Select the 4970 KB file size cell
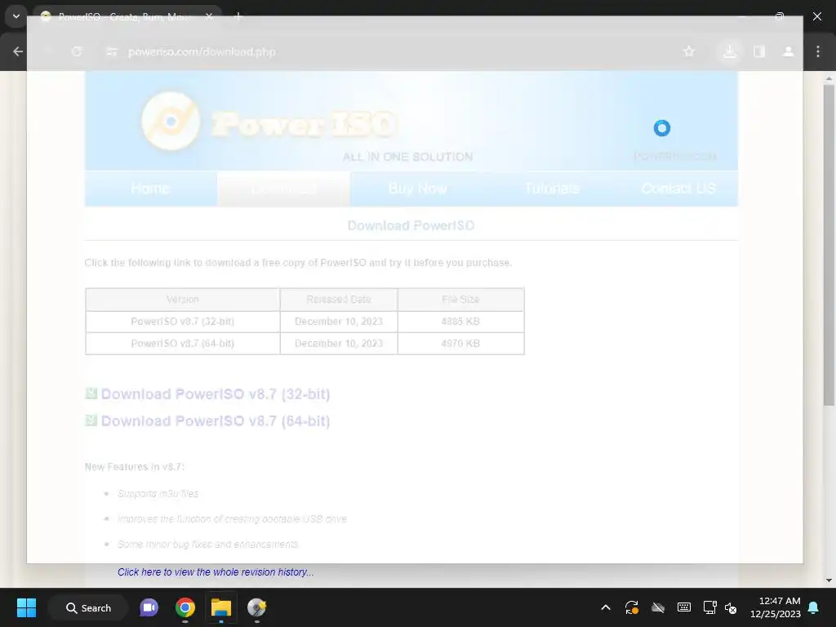The height and width of the screenshot is (627, 836). click(x=460, y=344)
